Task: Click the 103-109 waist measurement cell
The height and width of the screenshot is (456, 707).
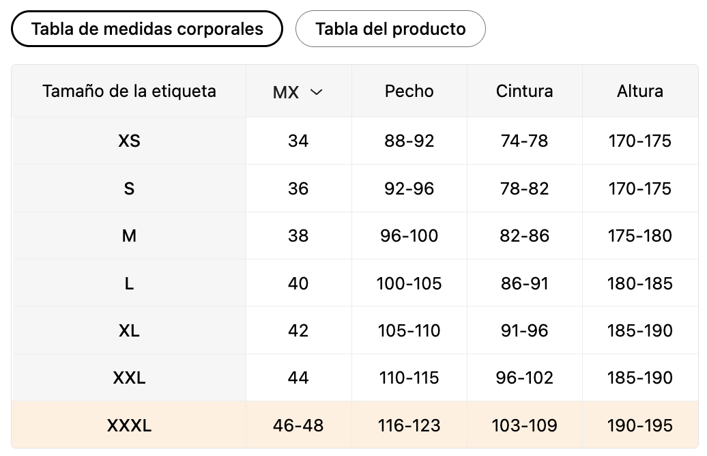Action: tap(524, 425)
